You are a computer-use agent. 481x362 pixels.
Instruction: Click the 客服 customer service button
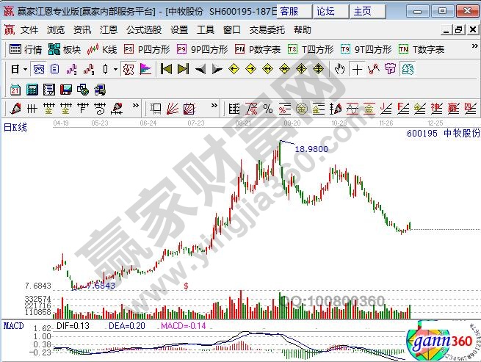[289, 11]
